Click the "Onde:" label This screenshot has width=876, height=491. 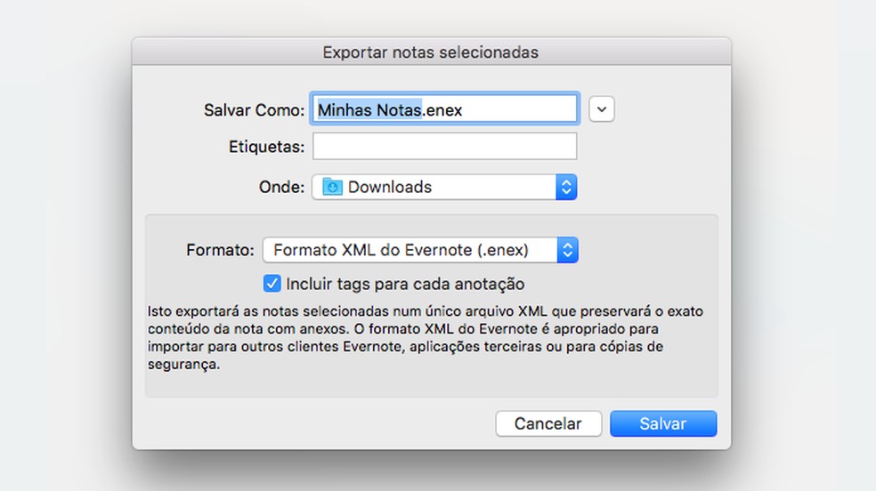tap(281, 188)
